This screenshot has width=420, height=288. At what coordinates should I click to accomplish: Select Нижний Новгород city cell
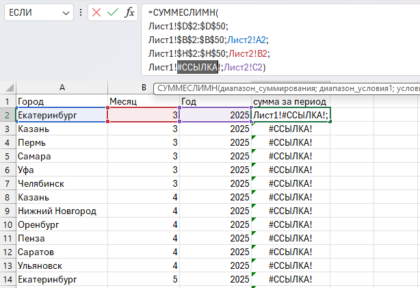pos(62,211)
